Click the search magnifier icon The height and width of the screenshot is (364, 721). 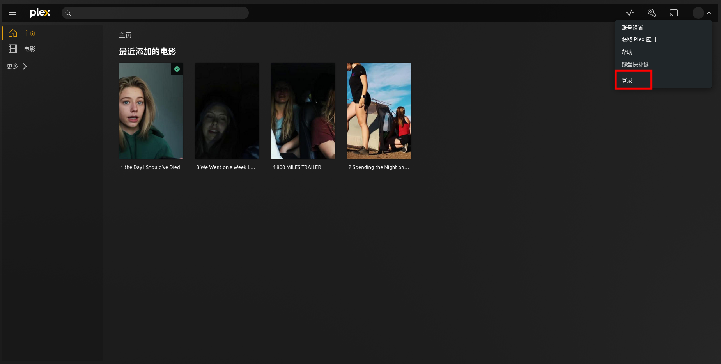68,13
